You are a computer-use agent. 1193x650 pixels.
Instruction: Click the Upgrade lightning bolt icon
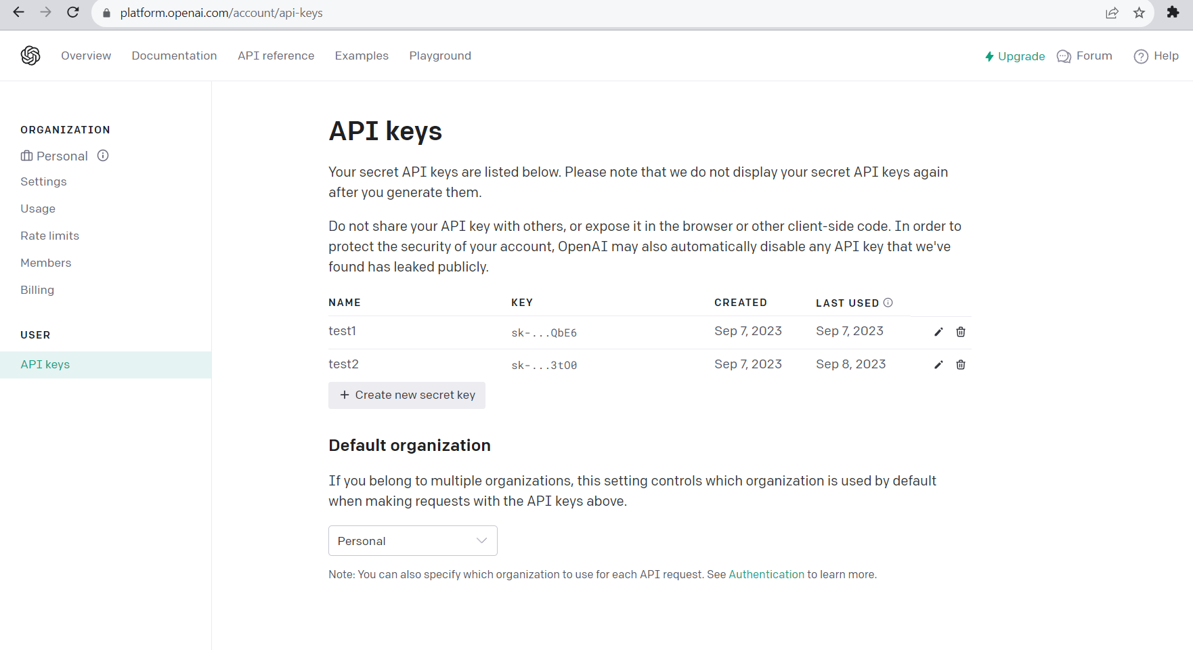pyautogui.click(x=989, y=56)
